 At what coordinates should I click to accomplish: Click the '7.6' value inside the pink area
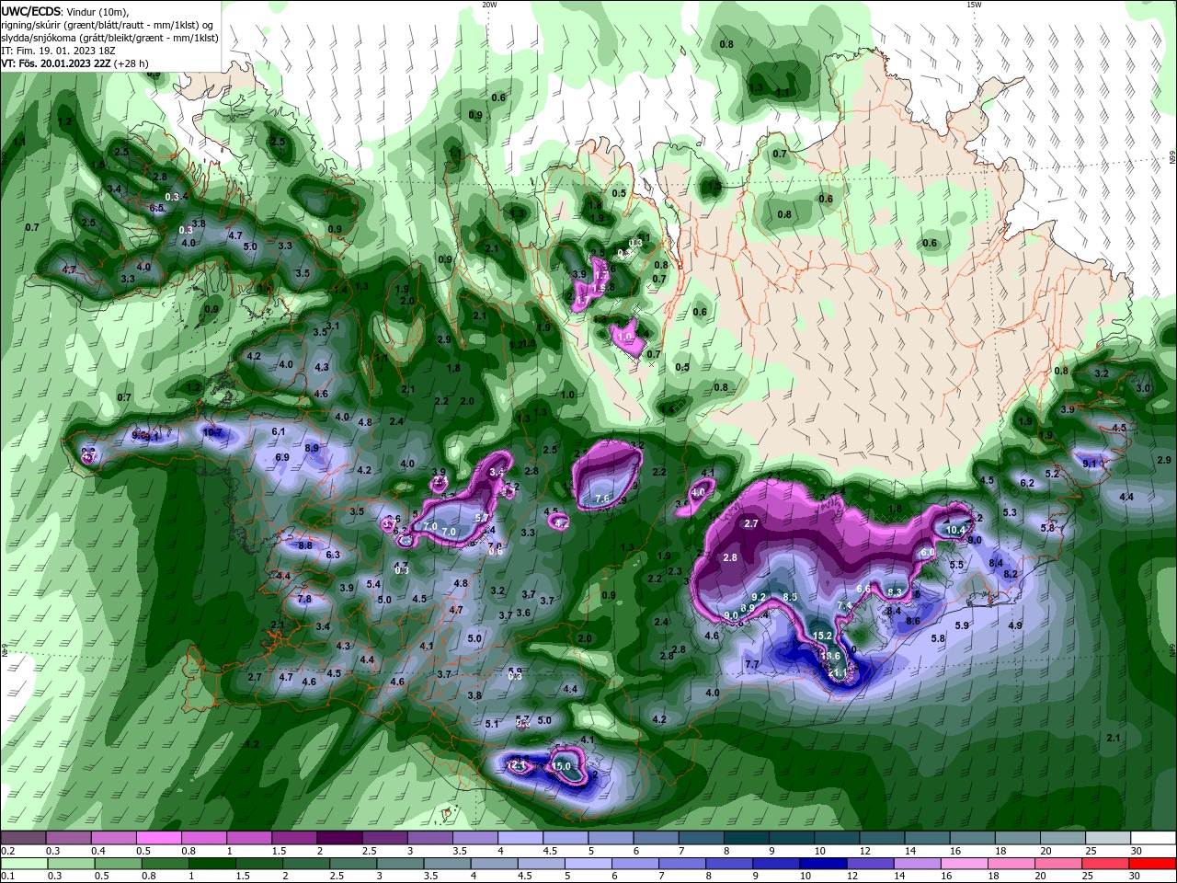point(602,499)
